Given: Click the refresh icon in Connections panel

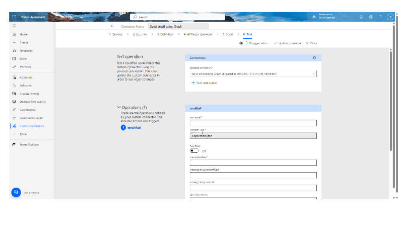Looking at the screenshot, I should [314, 58].
